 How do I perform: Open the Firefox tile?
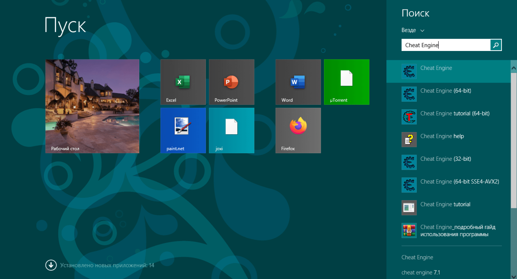point(298,130)
